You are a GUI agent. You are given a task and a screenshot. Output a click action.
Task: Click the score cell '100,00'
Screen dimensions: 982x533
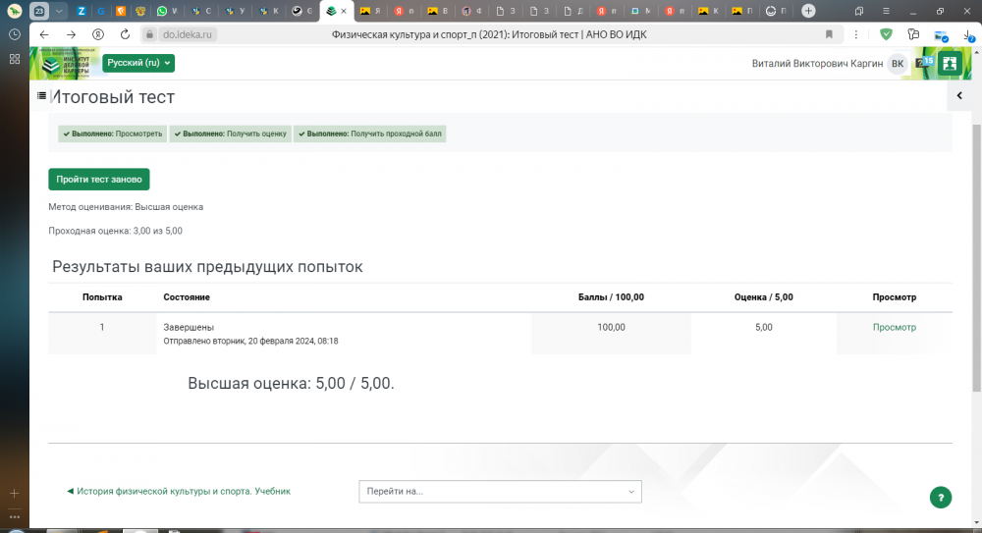click(611, 327)
